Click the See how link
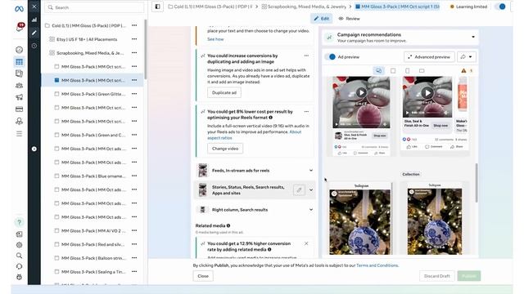Viewport: 524px width, 294px height. coord(215,39)
